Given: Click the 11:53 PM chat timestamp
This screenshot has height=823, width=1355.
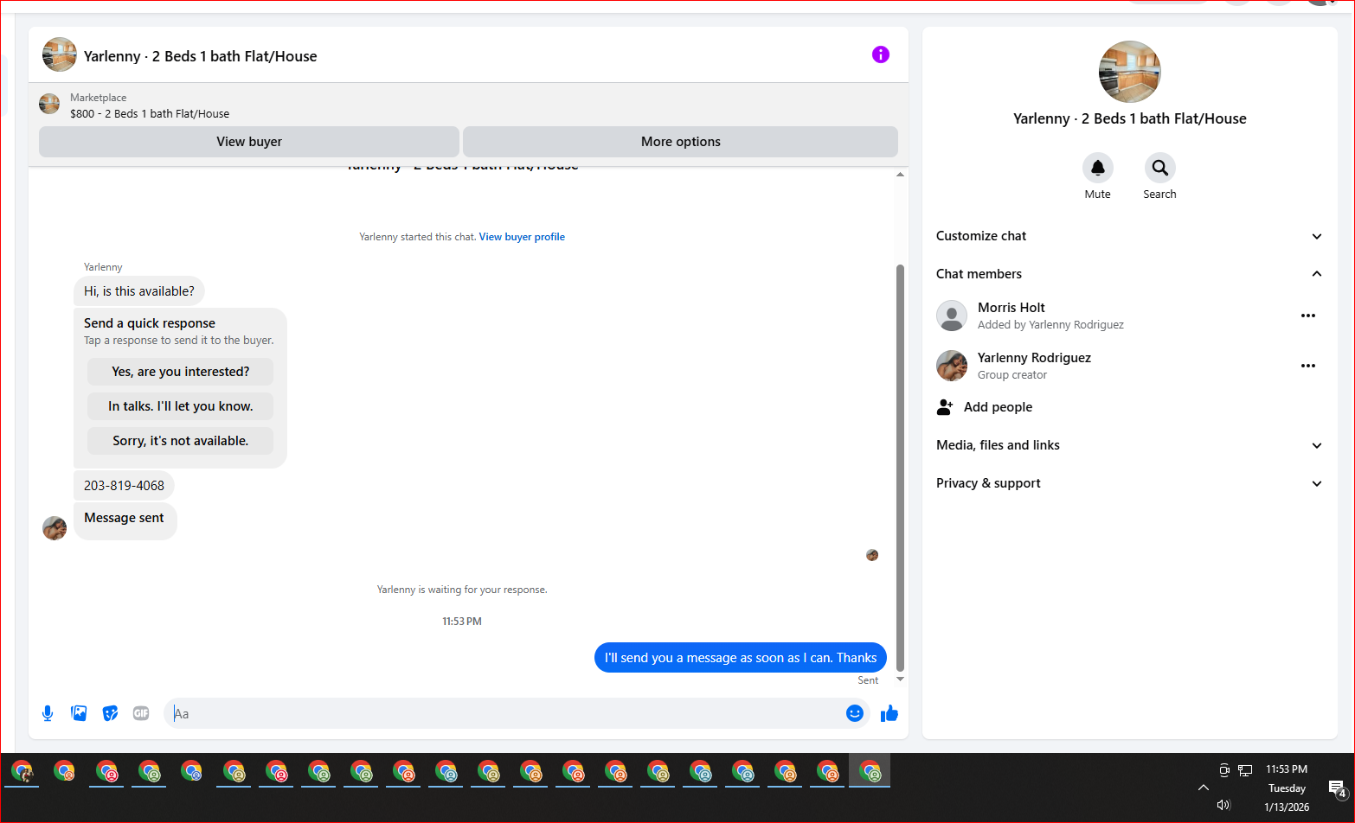Looking at the screenshot, I should click(x=462, y=622).
